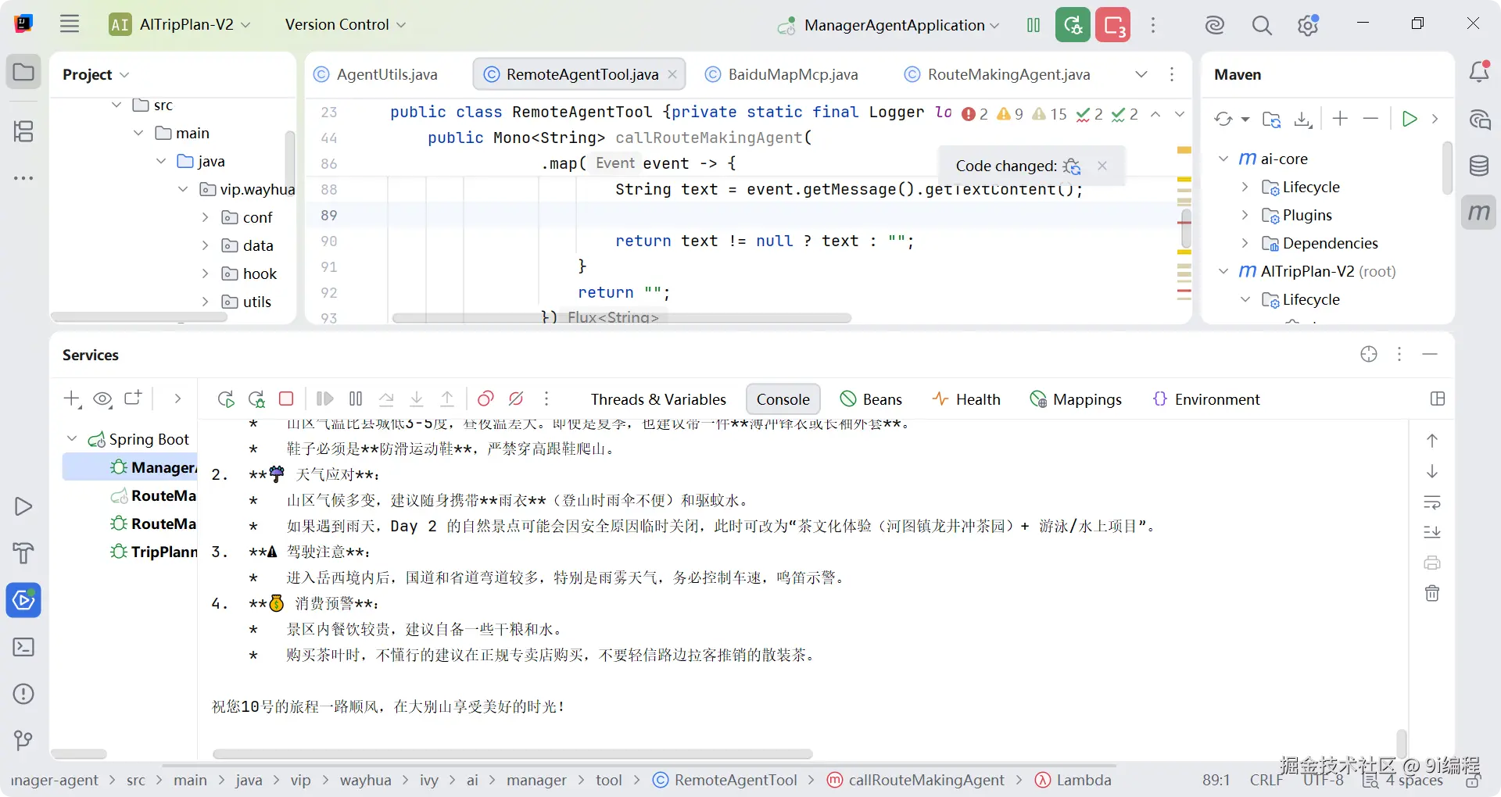Hide Services tool window minimize icon
The height and width of the screenshot is (797, 1501).
(x=1430, y=354)
